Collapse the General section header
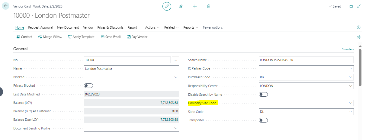This screenshot has height=140, width=369. (21, 49)
